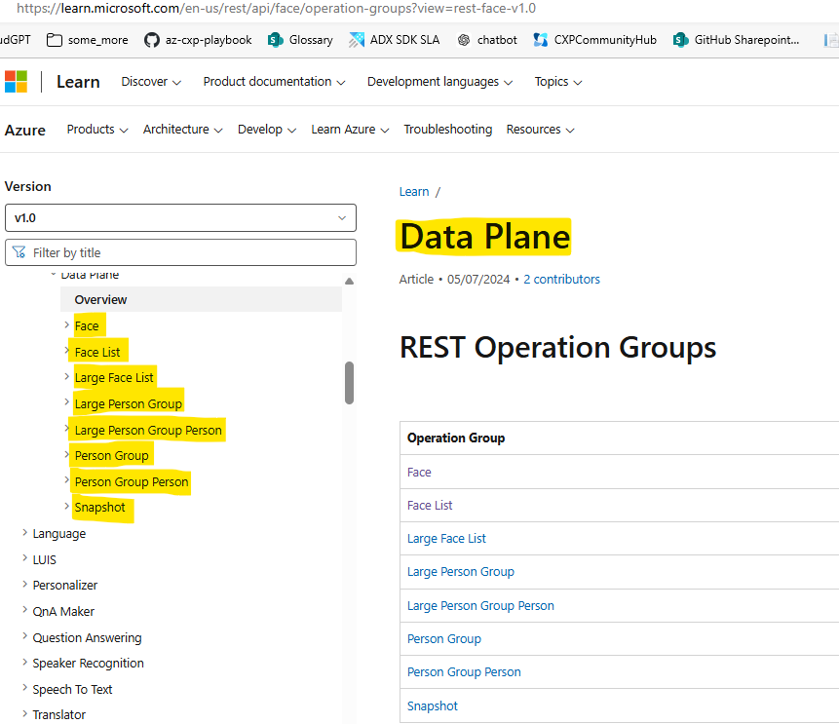Click the filter funnel icon
The width and height of the screenshot is (839, 724).
click(x=19, y=252)
